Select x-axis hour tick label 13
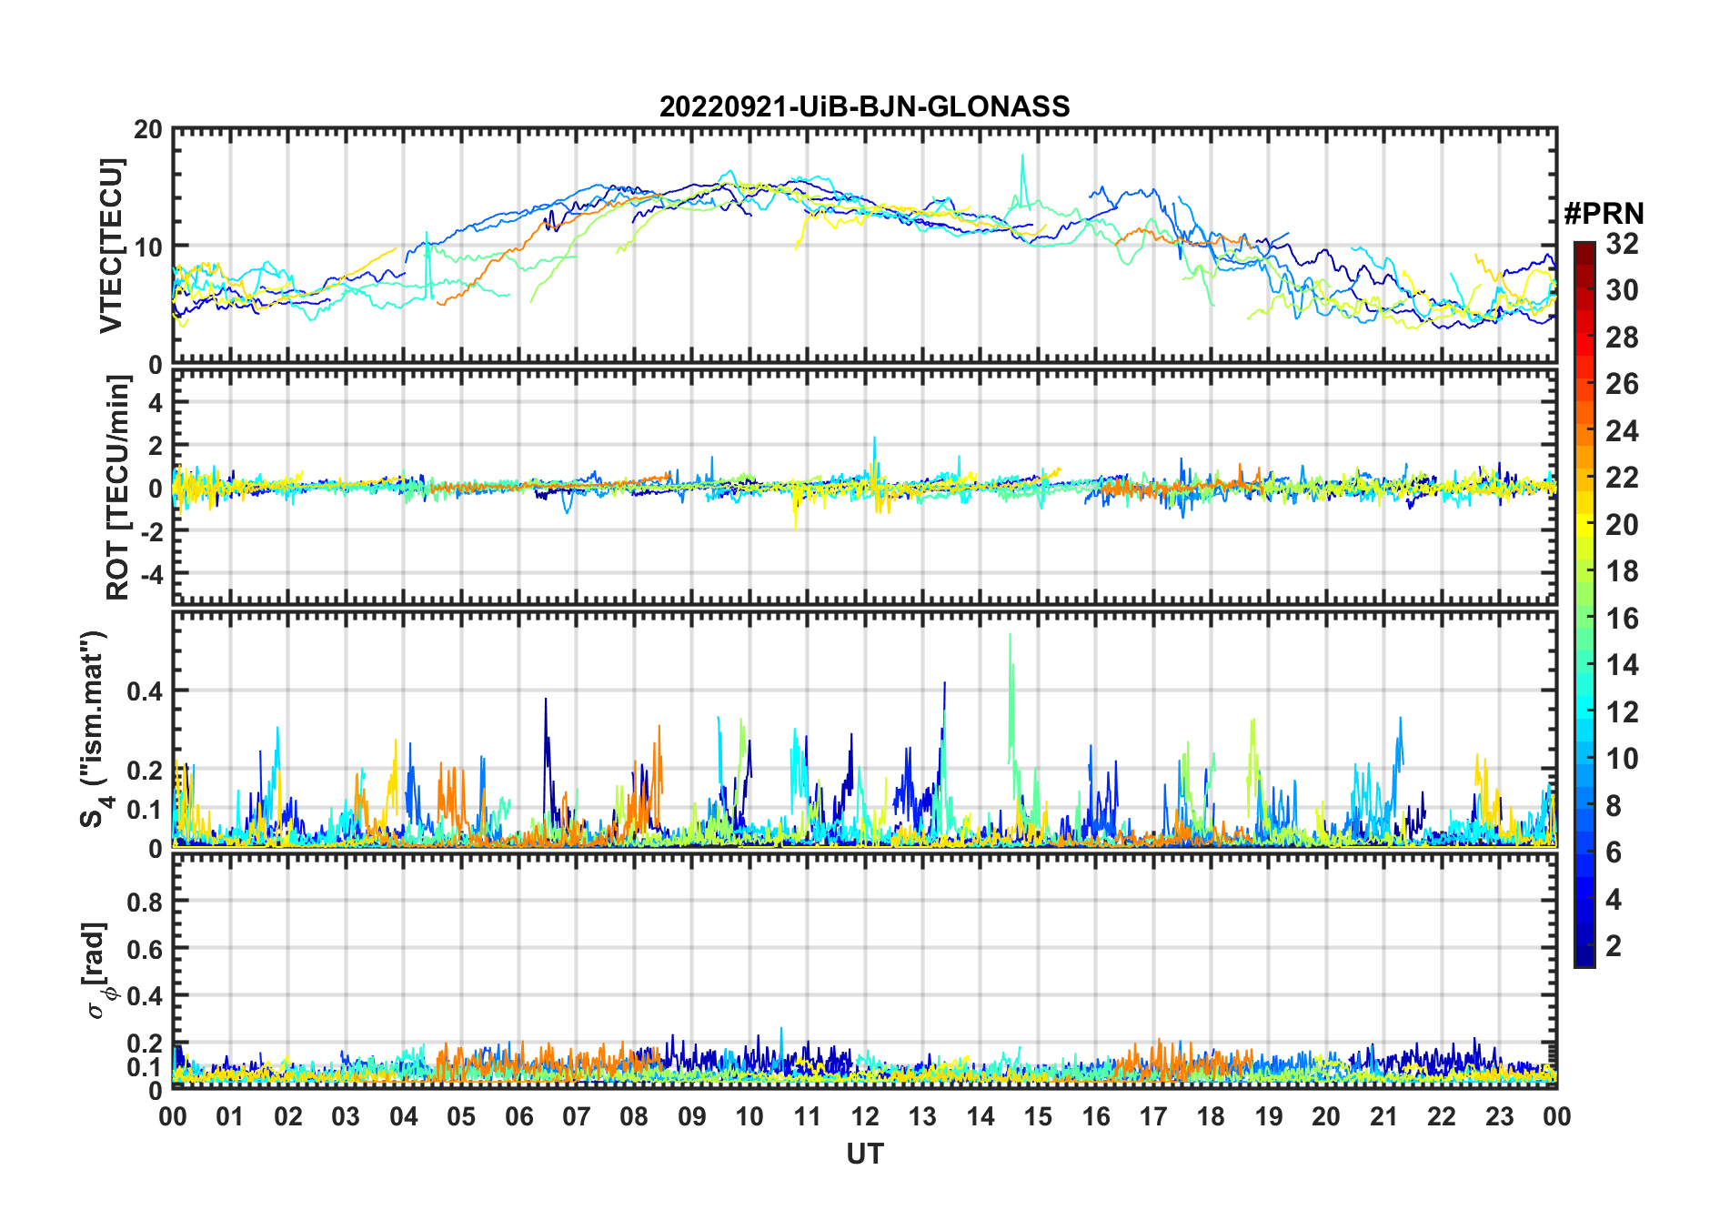Image resolution: width=1730 pixels, height=1210 pixels. [x=922, y=1116]
